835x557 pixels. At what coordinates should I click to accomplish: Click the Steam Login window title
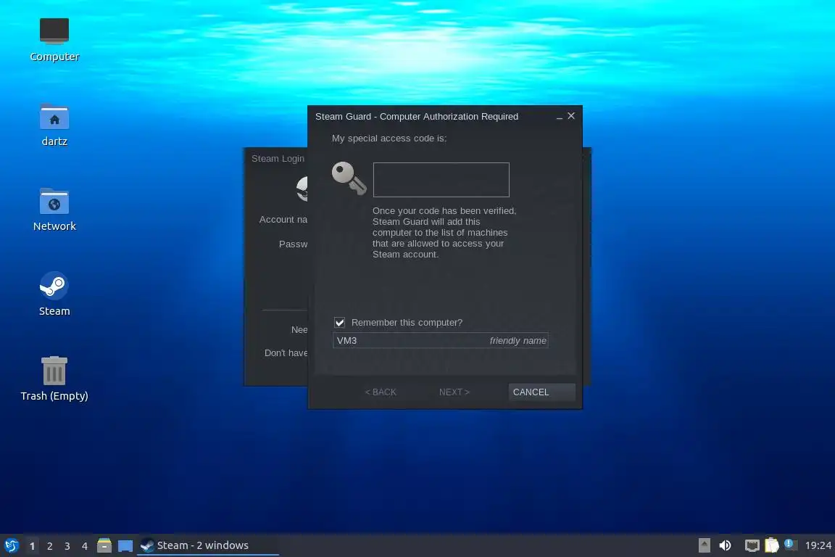click(x=278, y=158)
